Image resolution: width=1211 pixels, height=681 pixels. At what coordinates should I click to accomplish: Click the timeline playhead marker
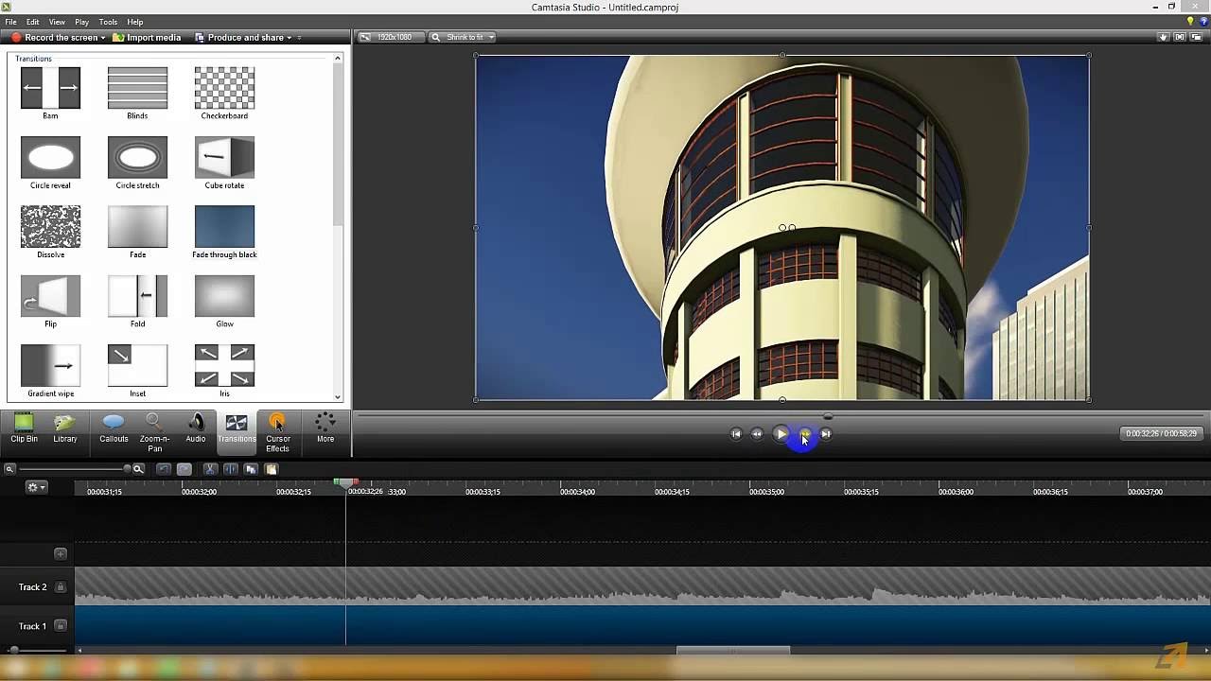coord(346,483)
